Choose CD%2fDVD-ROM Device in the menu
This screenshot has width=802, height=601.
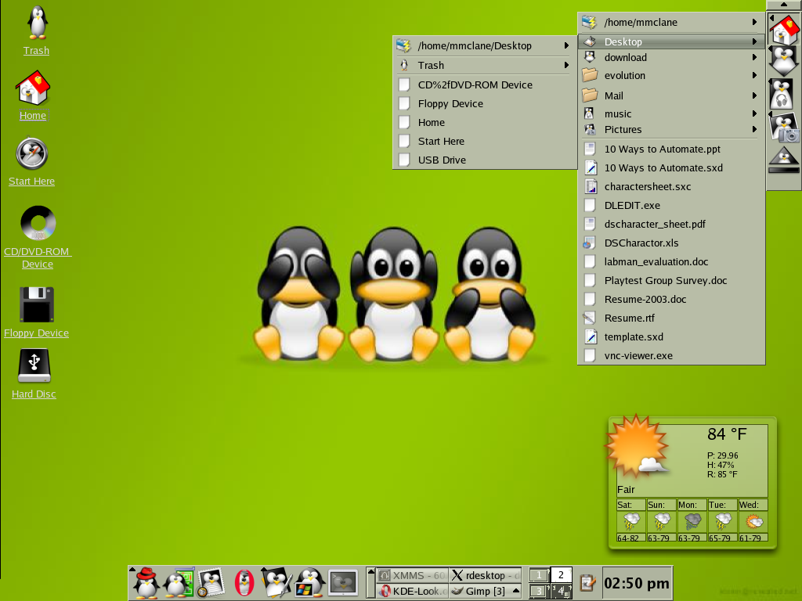[484, 85]
